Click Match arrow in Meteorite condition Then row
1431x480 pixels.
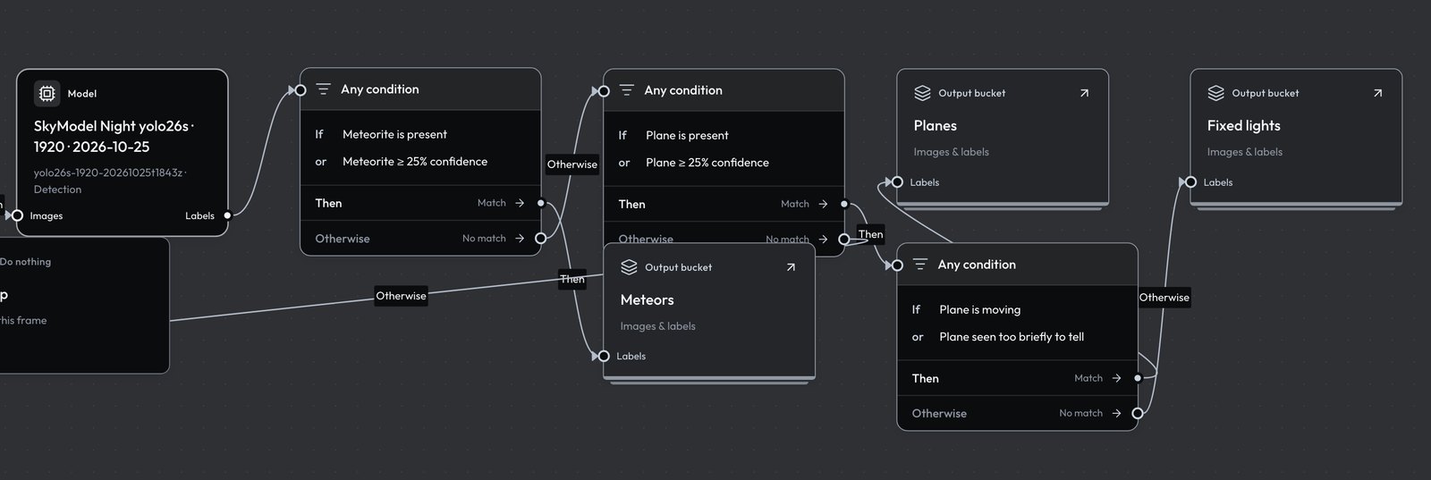tap(520, 203)
